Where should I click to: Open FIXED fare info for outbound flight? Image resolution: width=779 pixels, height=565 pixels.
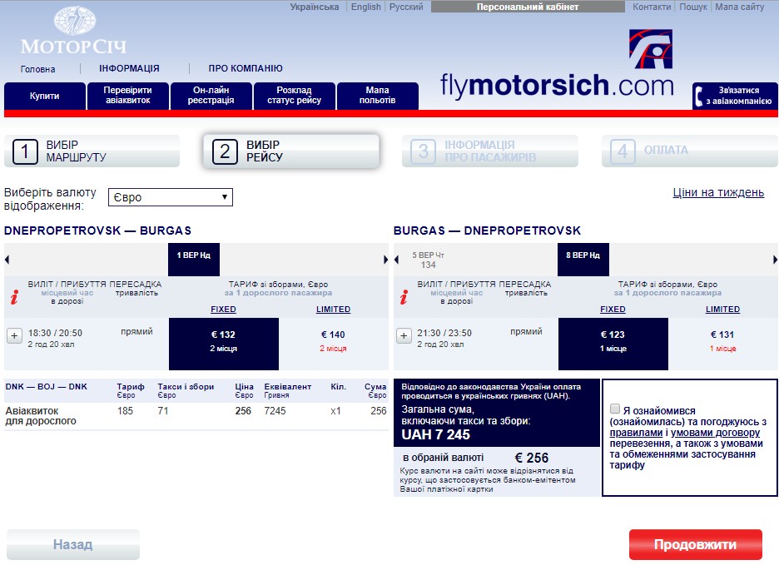pos(223,309)
